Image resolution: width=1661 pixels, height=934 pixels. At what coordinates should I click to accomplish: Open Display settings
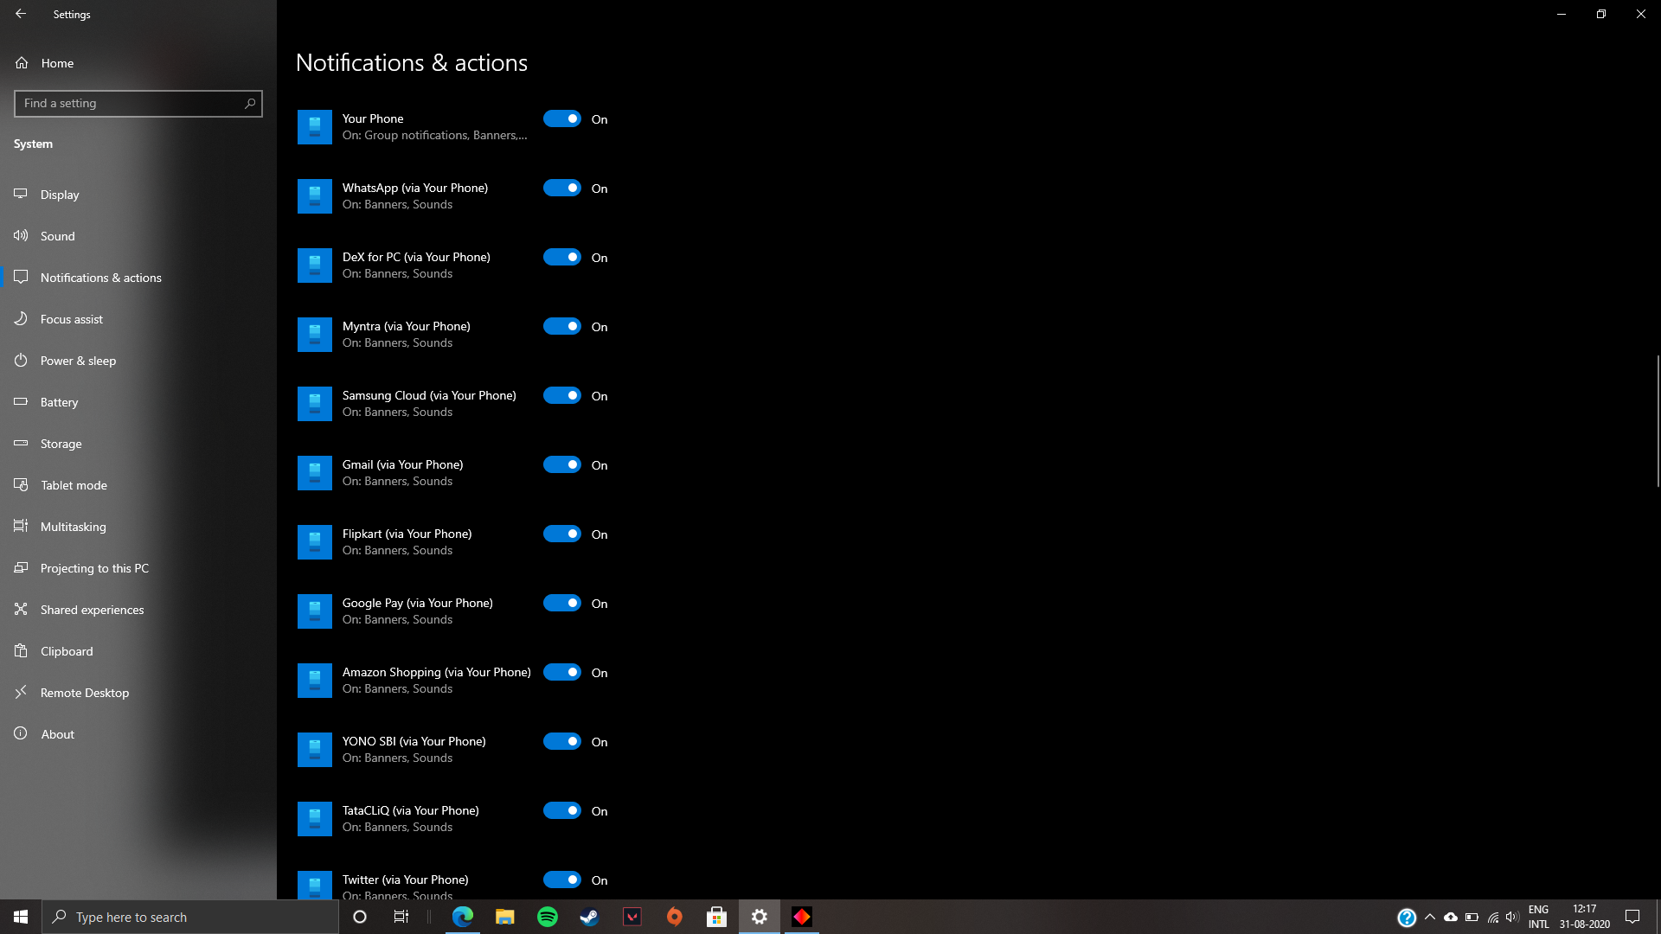(138, 195)
